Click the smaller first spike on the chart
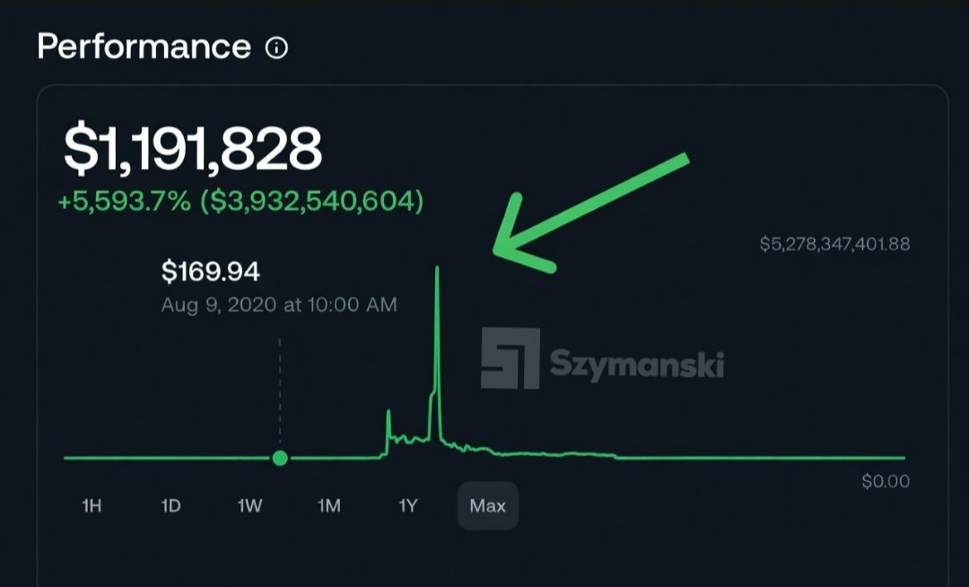Viewport: 969px width, 587px height. (388, 414)
